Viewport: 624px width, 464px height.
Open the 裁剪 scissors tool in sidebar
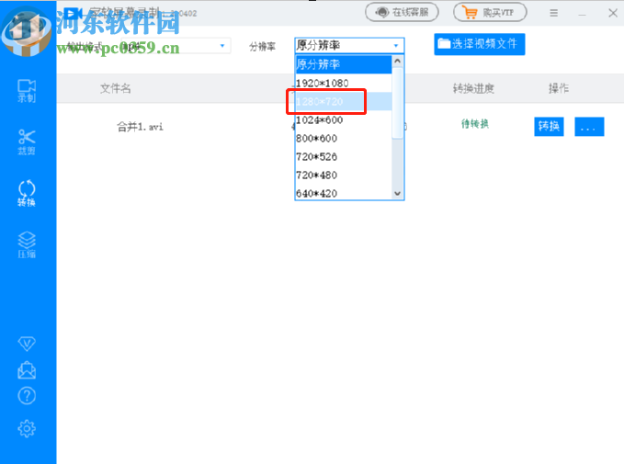pyautogui.click(x=27, y=142)
